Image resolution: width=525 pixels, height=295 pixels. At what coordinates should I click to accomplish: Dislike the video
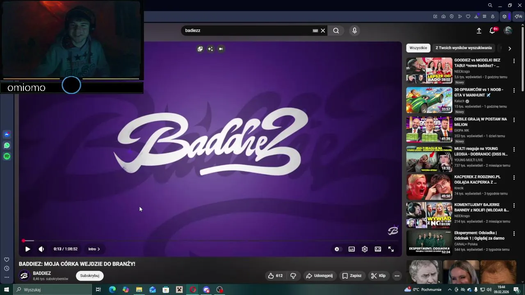point(293,276)
